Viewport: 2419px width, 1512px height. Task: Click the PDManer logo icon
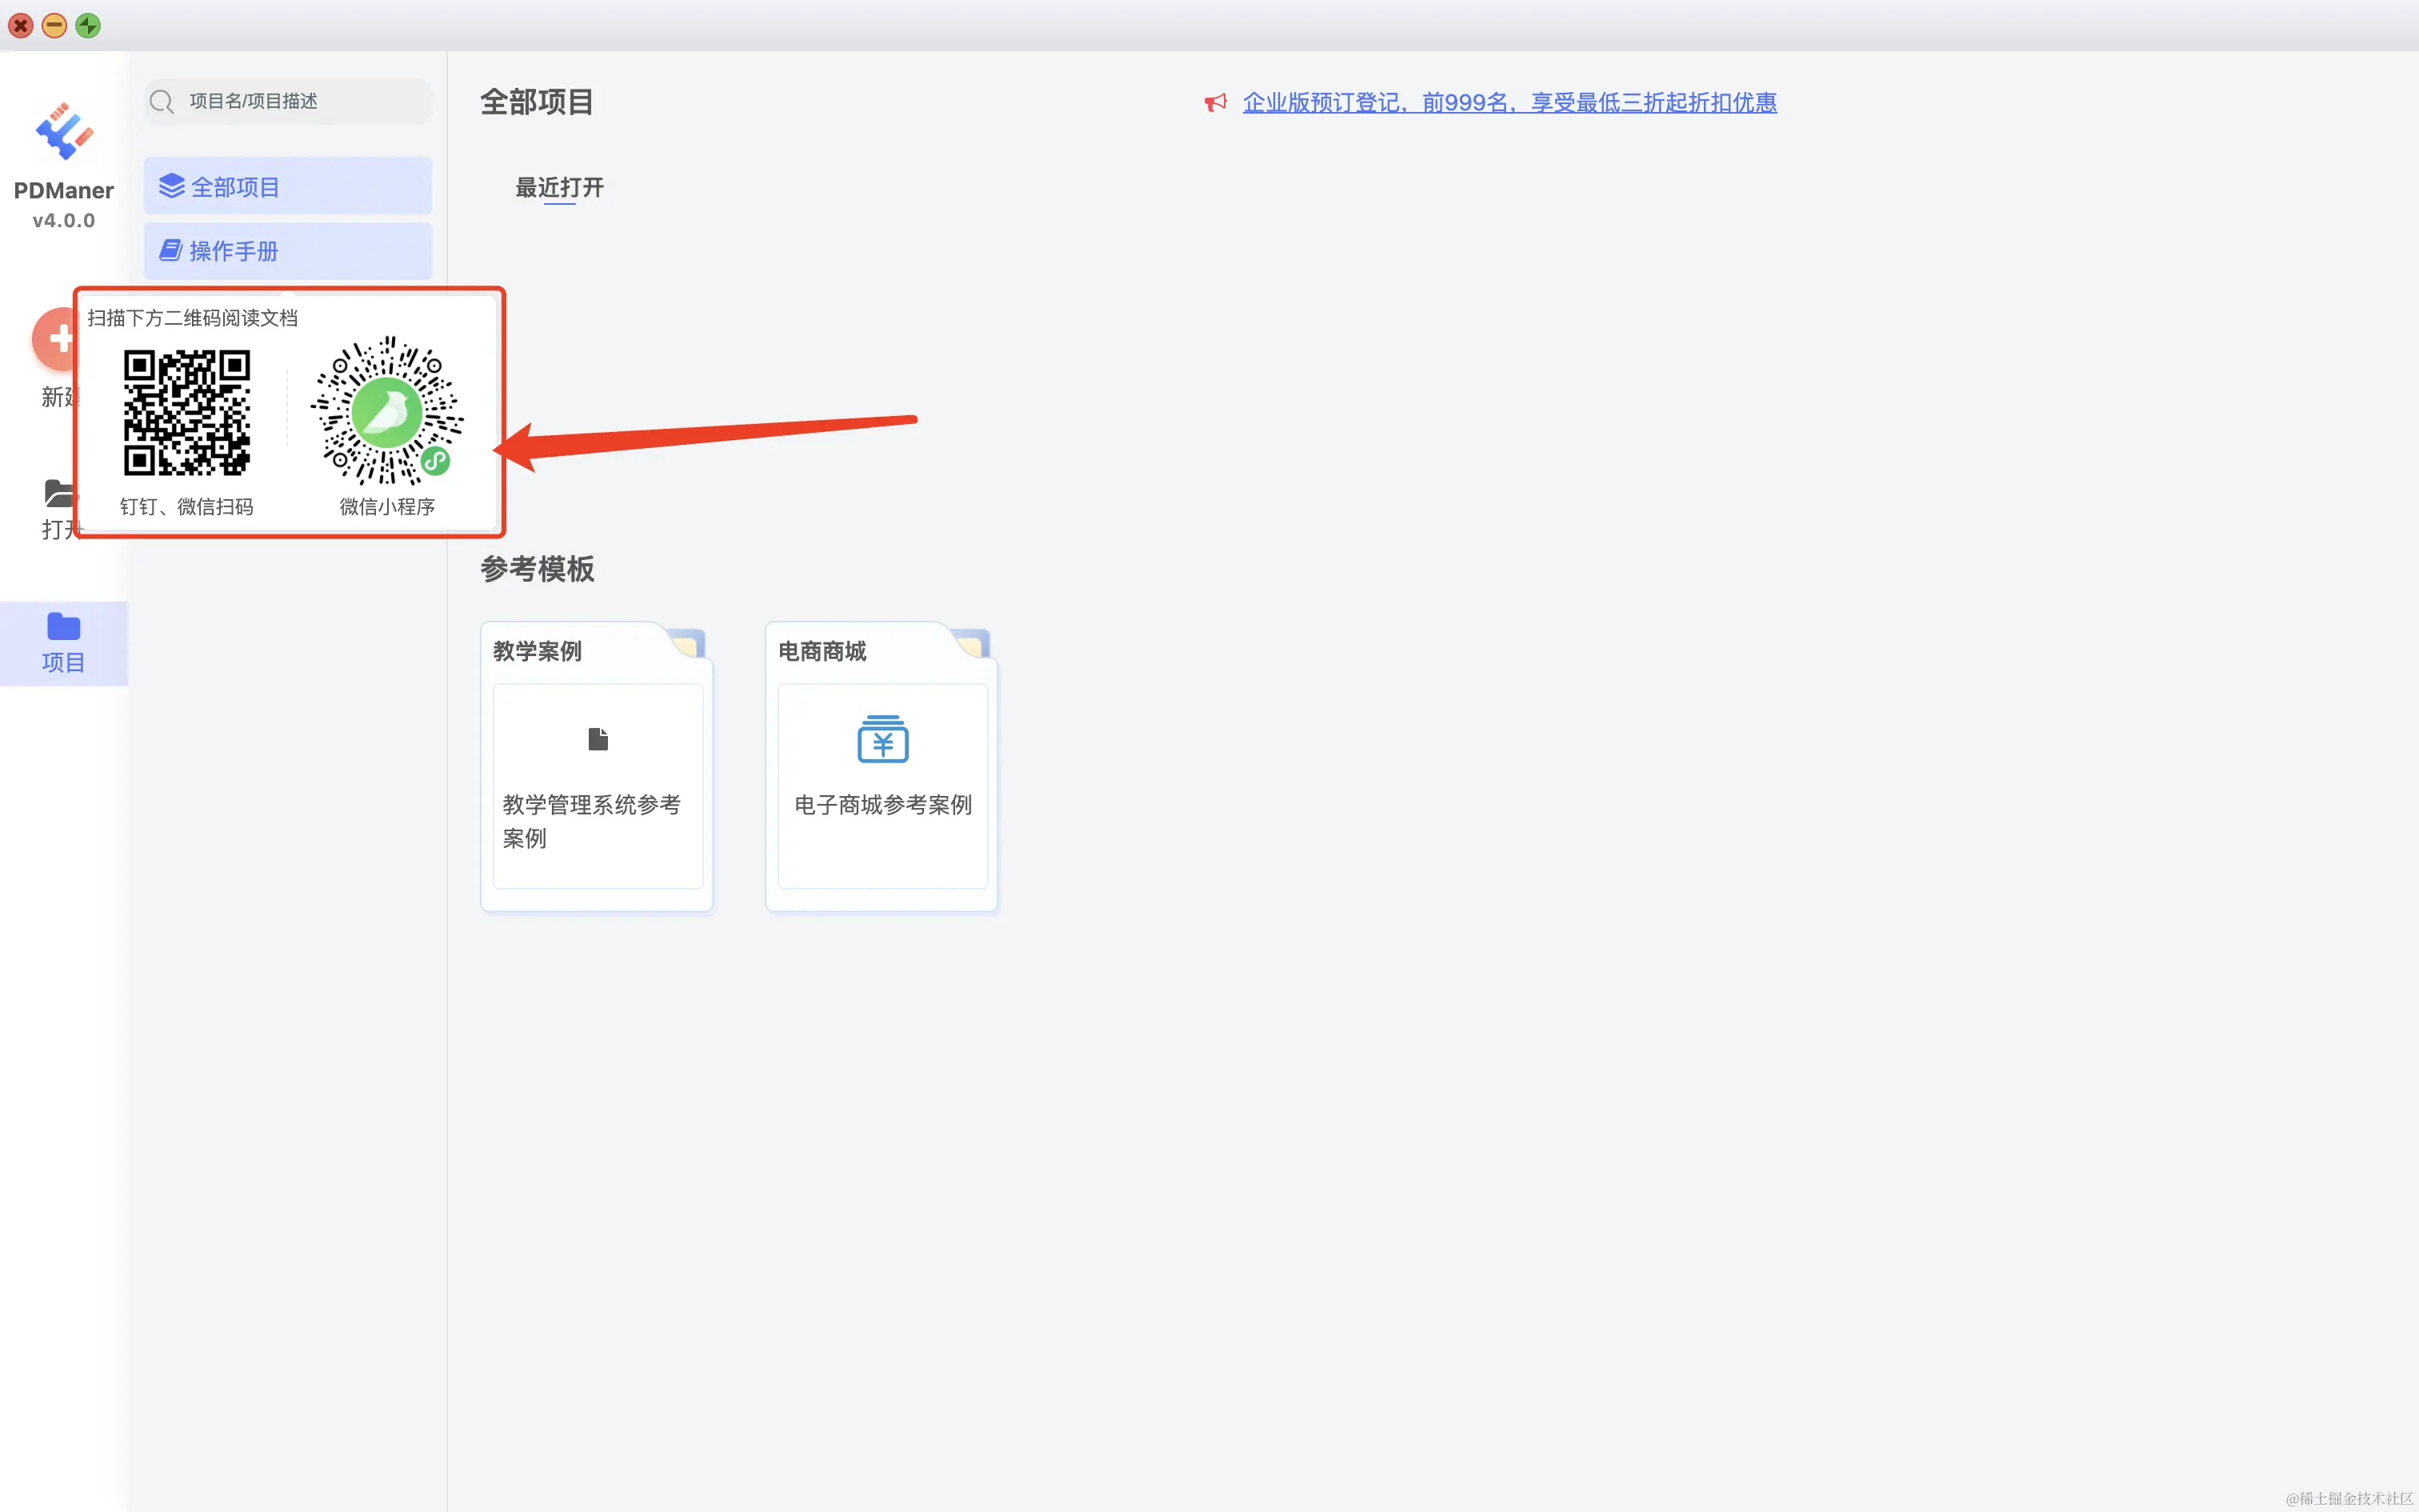(x=64, y=131)
